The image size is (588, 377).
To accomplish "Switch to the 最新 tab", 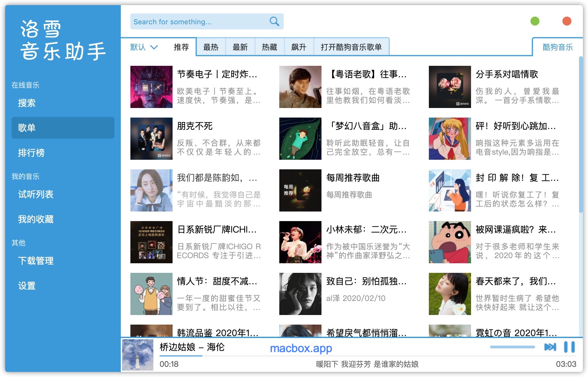I will (240, 47).
